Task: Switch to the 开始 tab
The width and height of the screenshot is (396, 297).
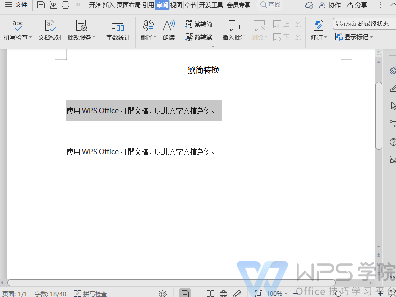Action: coord(95,5)
